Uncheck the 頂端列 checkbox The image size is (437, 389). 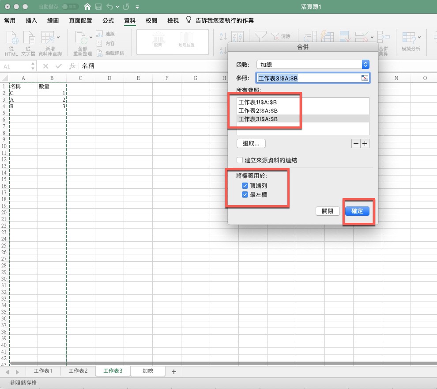(x=245, y=186)
